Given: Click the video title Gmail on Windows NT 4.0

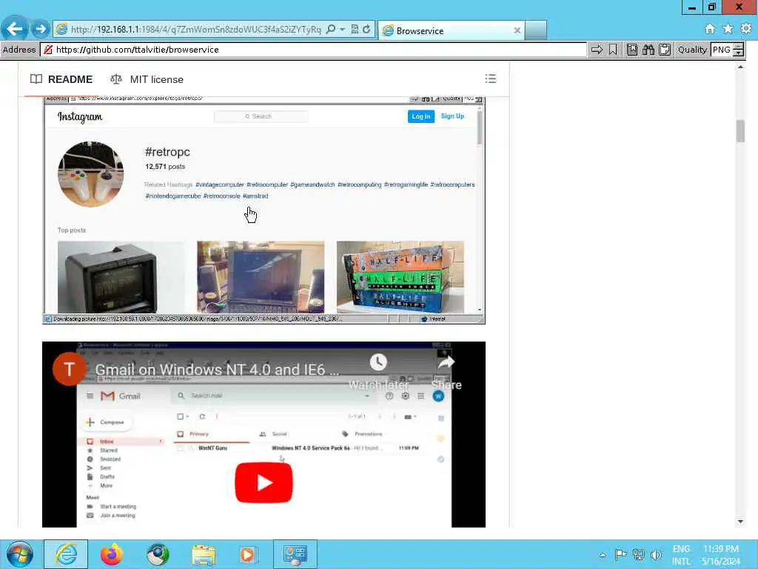Looking at the screenshot, I should tap(217, 370).
